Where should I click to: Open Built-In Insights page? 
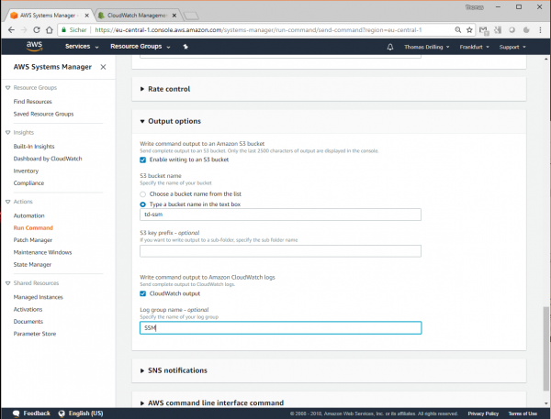34,147
